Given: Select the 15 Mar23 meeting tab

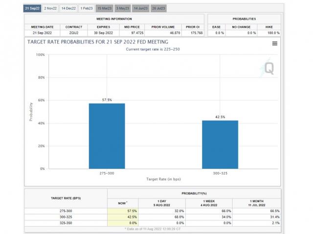Looking at the screenshot, I should pos(105,8).
